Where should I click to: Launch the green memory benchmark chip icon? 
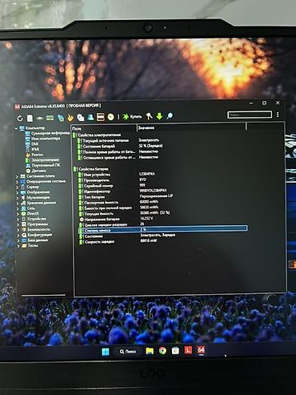(50, 118)
